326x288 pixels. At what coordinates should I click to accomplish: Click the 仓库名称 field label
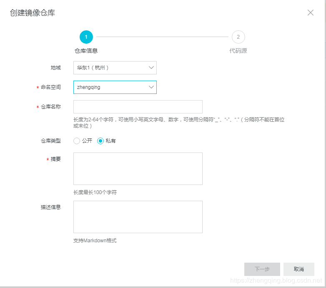[51, 107]
